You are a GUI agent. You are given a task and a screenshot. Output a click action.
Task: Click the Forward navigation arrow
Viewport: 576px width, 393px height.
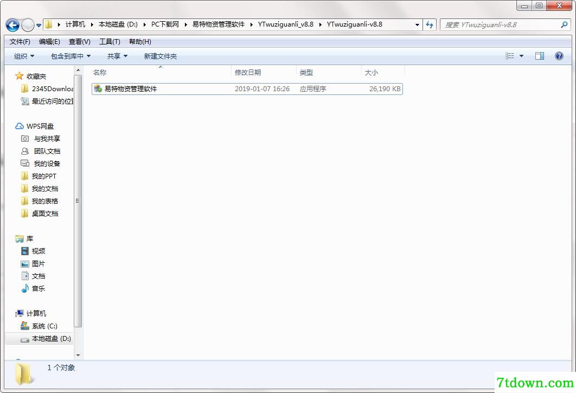tap(28, 25)
